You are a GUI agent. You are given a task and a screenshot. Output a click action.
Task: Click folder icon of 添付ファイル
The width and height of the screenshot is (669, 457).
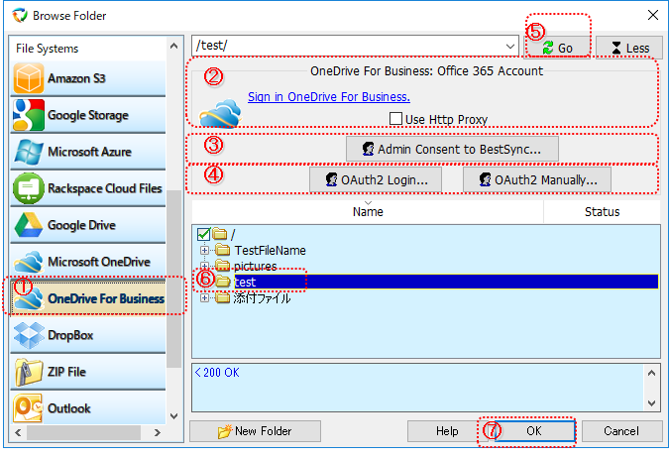pyautogui.click(x=222, y=297)
